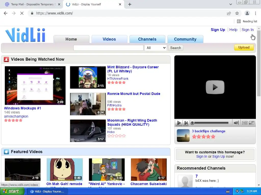The height and width of the screenshot is (195, 261).
Task: Open the featured video thumbnail with 2:19 duration
Action: 23,170
